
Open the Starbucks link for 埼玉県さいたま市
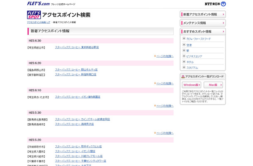pyautogui.click(x=78, y=97)
